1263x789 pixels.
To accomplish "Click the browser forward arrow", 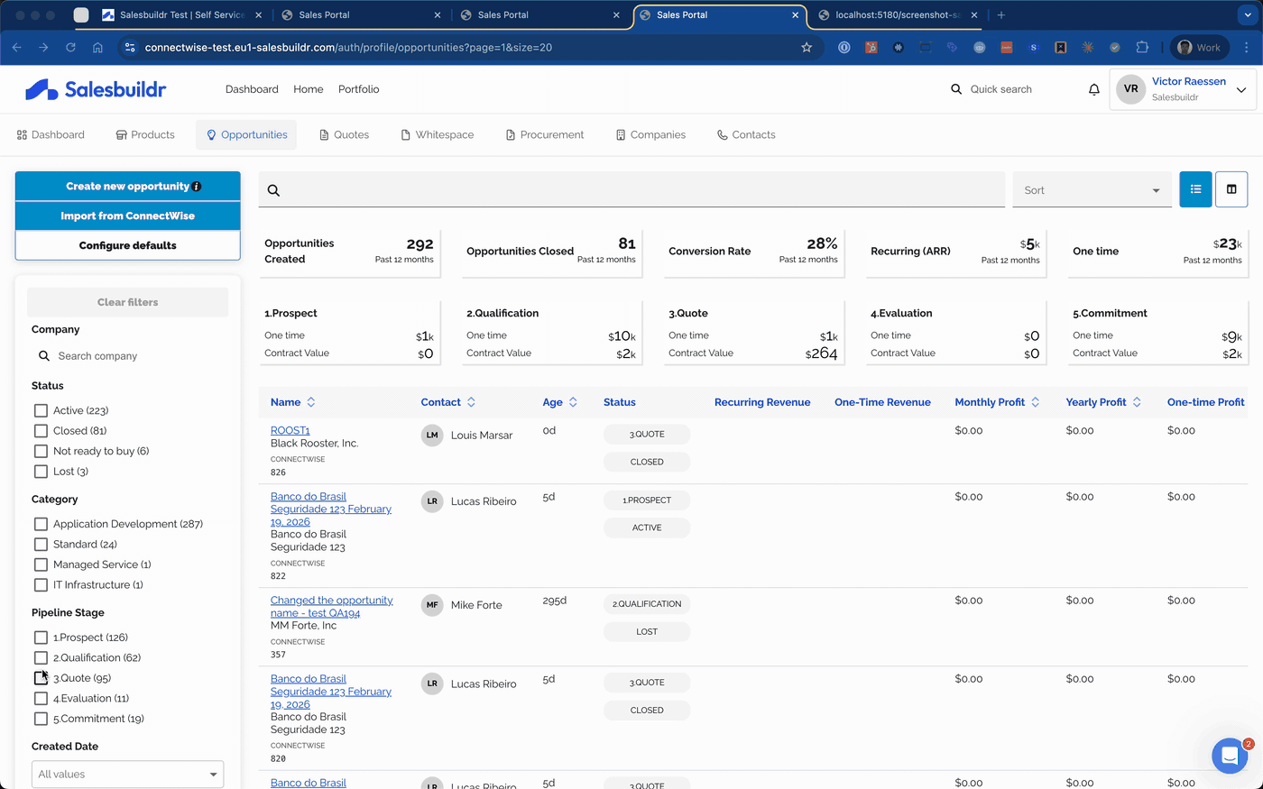I will pos(43,47).
